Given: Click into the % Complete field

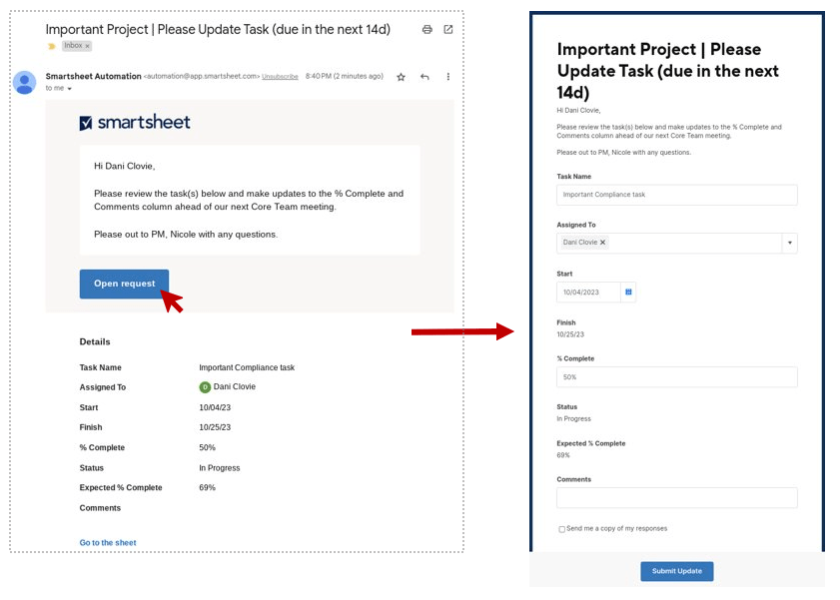Looking at the screenshot, I should (676, 377).
